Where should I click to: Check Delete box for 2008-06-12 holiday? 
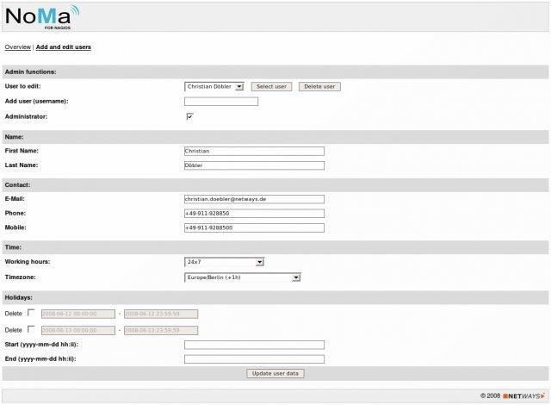[x=31, y=313]
